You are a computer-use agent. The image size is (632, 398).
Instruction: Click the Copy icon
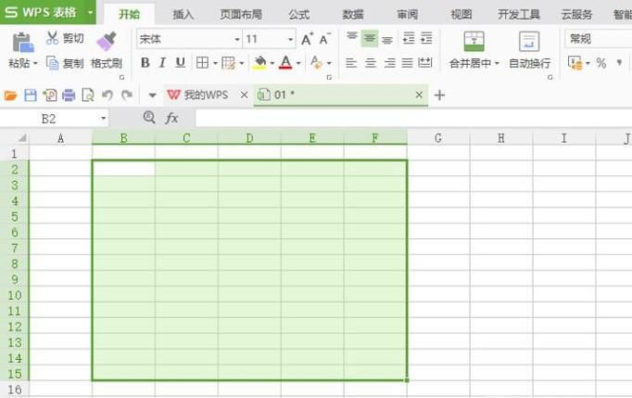53,63
